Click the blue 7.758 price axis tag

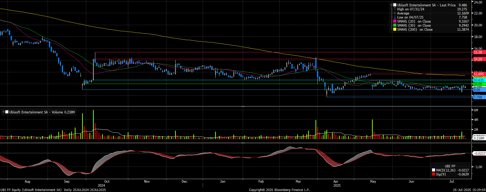coord(479,97)
